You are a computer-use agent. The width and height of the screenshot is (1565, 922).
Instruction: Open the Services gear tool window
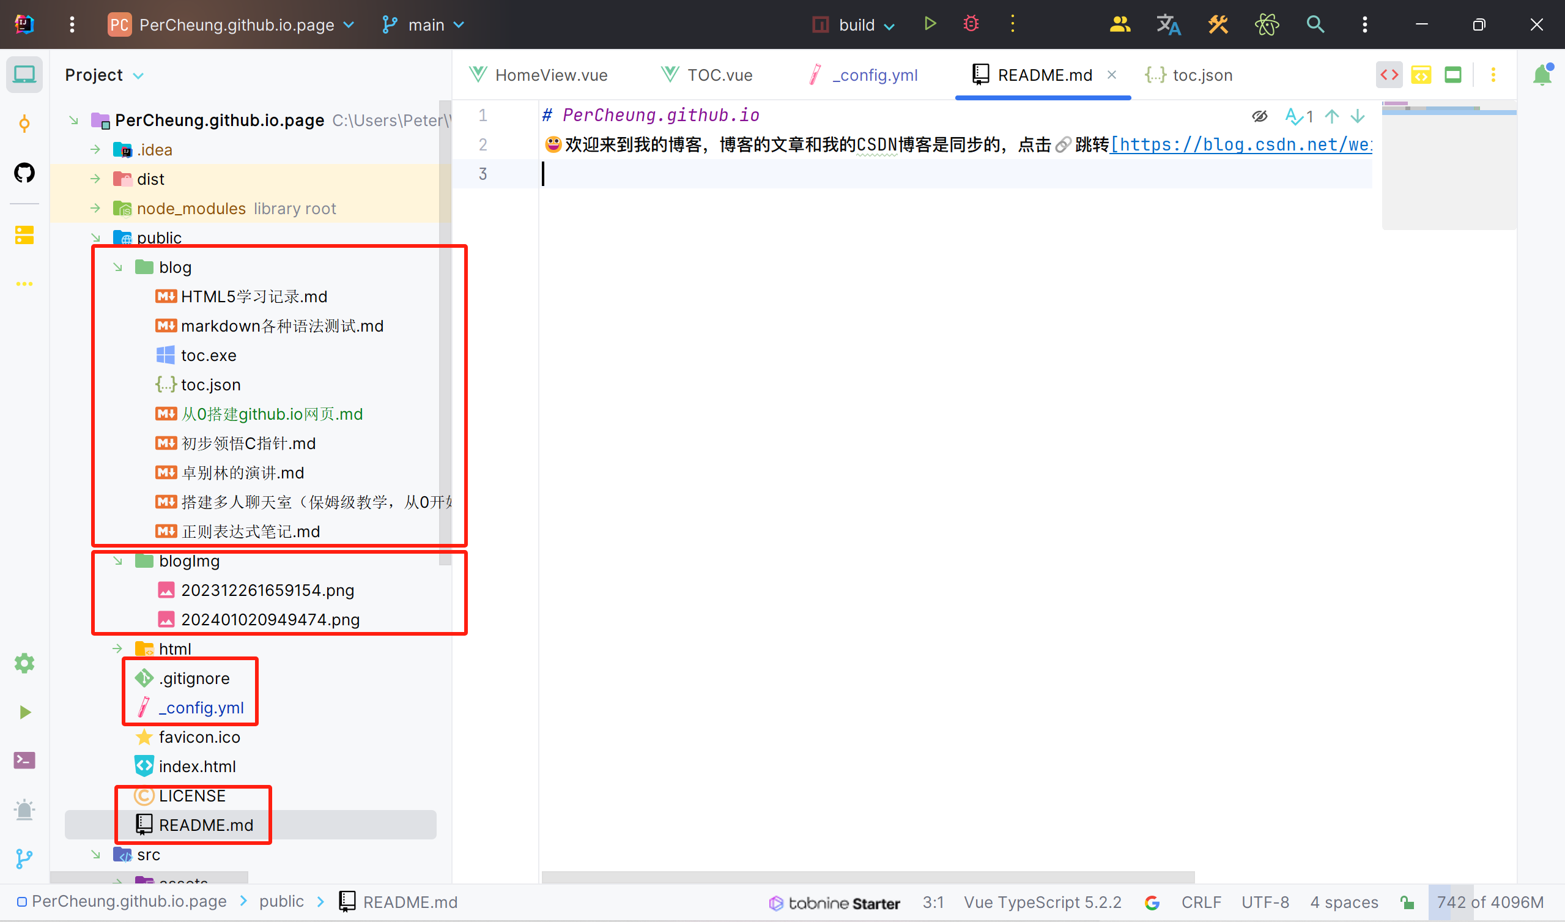pos(24,663)
